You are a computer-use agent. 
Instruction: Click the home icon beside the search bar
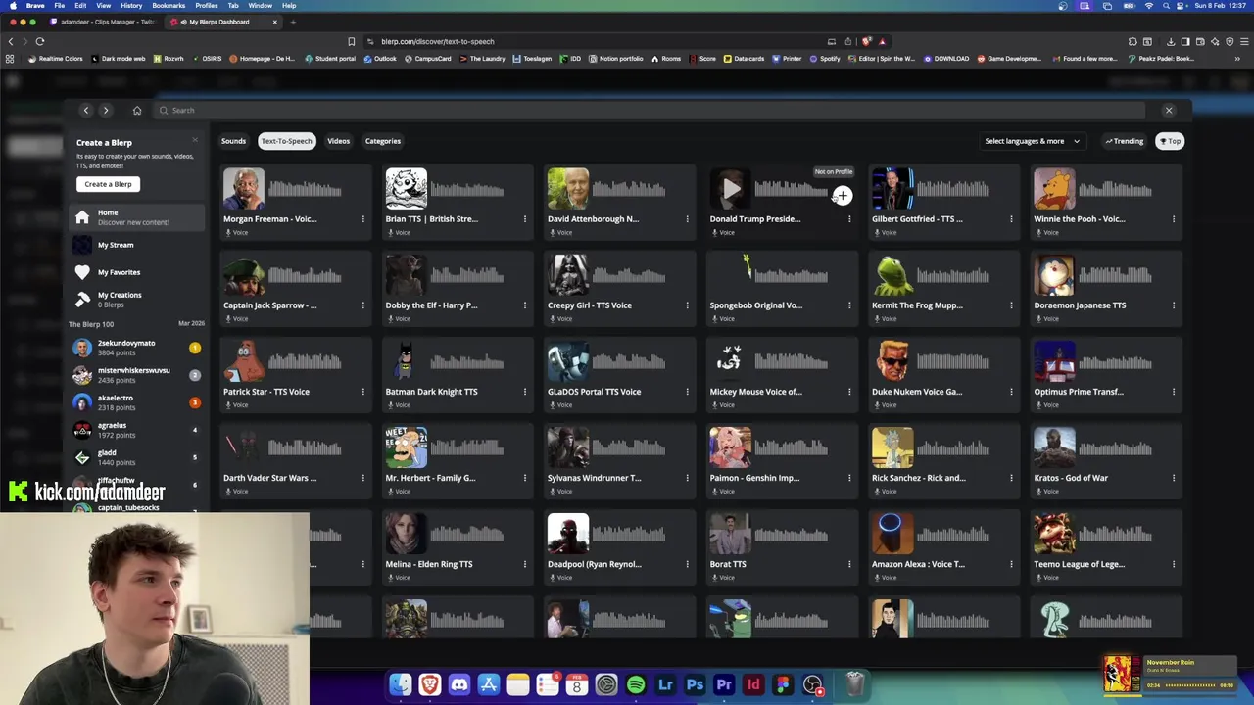click(137, 111)
